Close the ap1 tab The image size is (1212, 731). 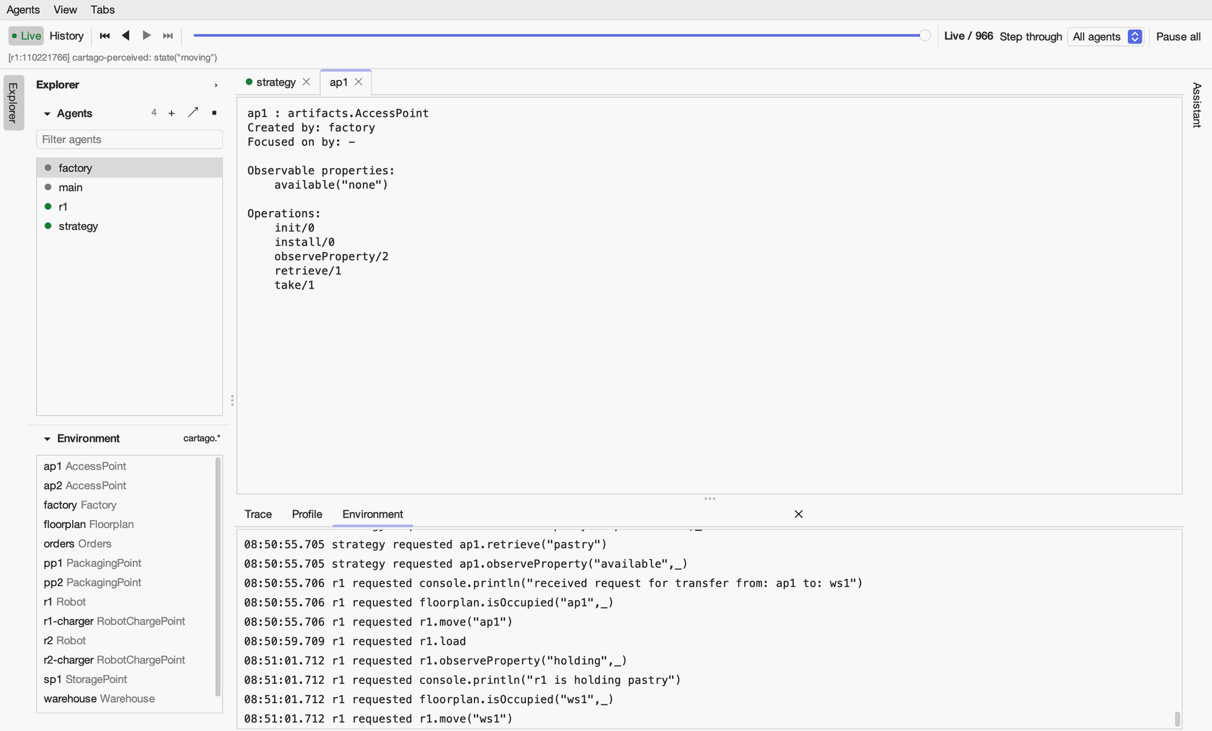pyautogui.click(x=358, y=82)
